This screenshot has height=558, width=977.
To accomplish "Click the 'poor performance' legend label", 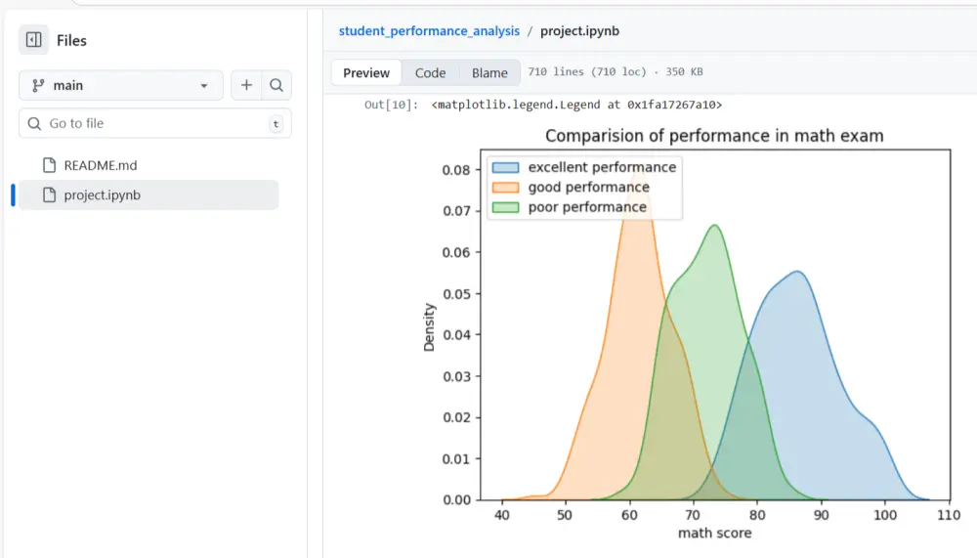I will (587, 207).
